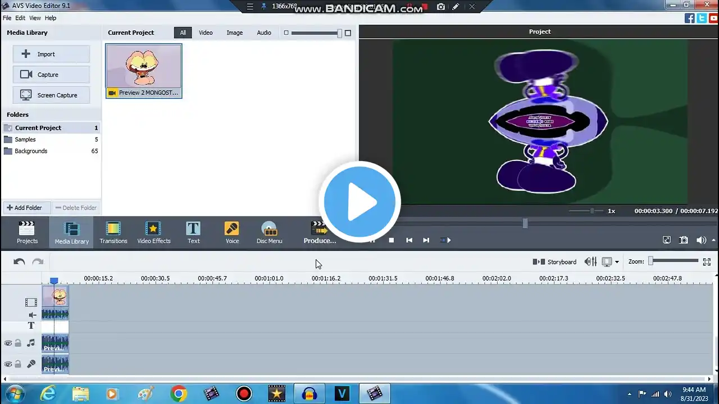Click the Screen Capture button
Screen dimensions: 719x404
[x=51, y=95]
